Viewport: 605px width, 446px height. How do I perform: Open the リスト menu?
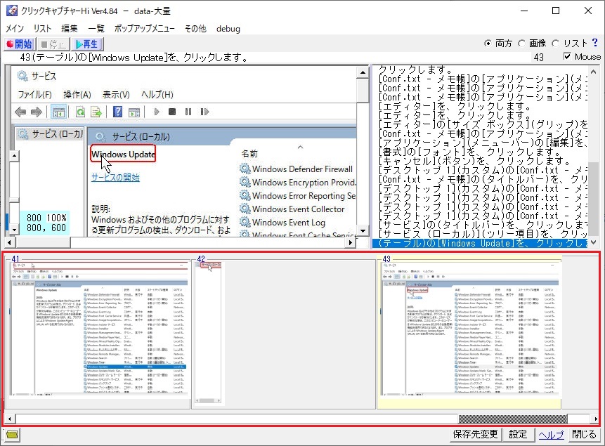coord(42,29)
